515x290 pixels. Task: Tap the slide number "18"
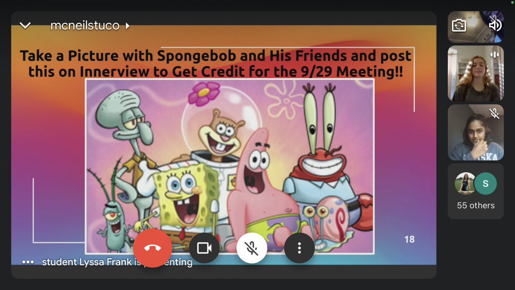click(410, 240)
